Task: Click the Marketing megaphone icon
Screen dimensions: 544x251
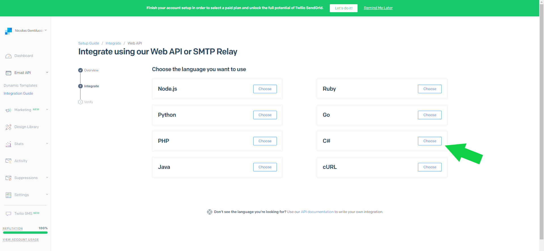Action: [8, 110]
